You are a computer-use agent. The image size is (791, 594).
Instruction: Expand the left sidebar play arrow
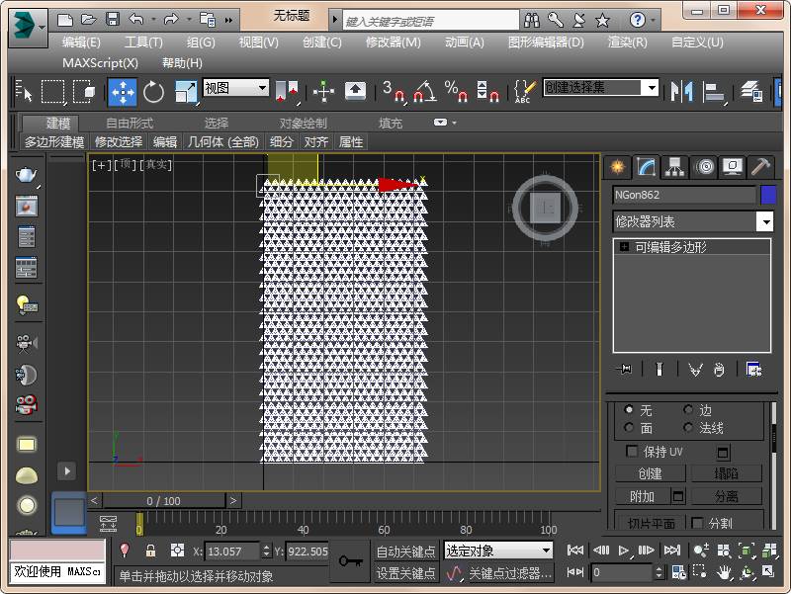tap(67, 471)
